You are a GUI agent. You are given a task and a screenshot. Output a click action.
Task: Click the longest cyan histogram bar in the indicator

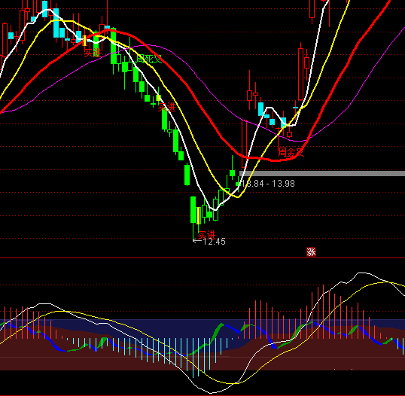pos(193,358)
